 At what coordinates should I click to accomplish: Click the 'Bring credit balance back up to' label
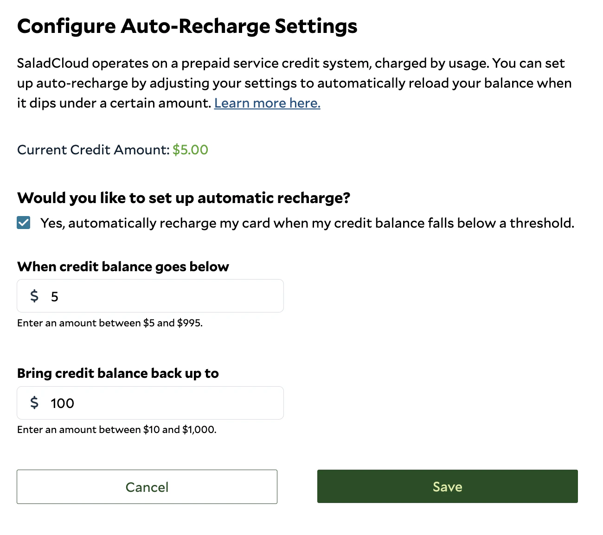click(118, 373)
